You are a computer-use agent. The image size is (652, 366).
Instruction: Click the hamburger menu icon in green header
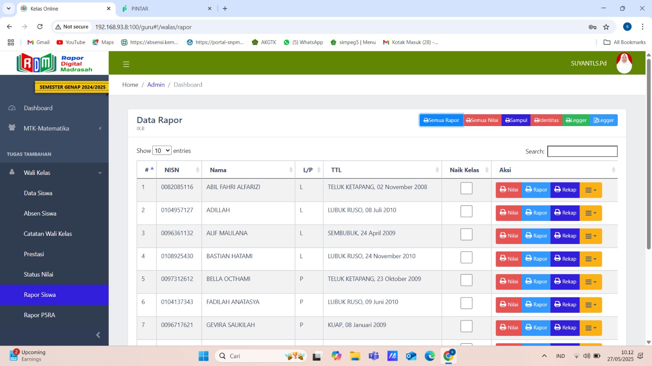(x=126, y=64)
